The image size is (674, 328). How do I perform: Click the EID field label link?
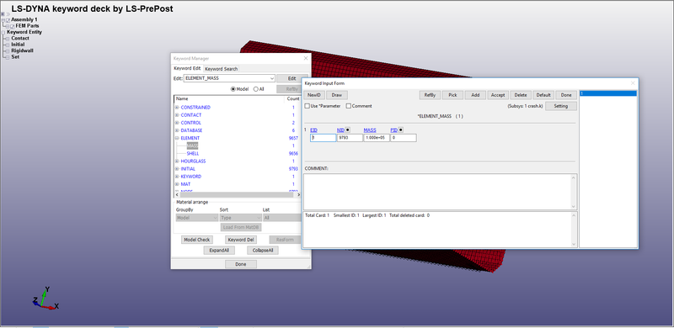pos(313,130)
